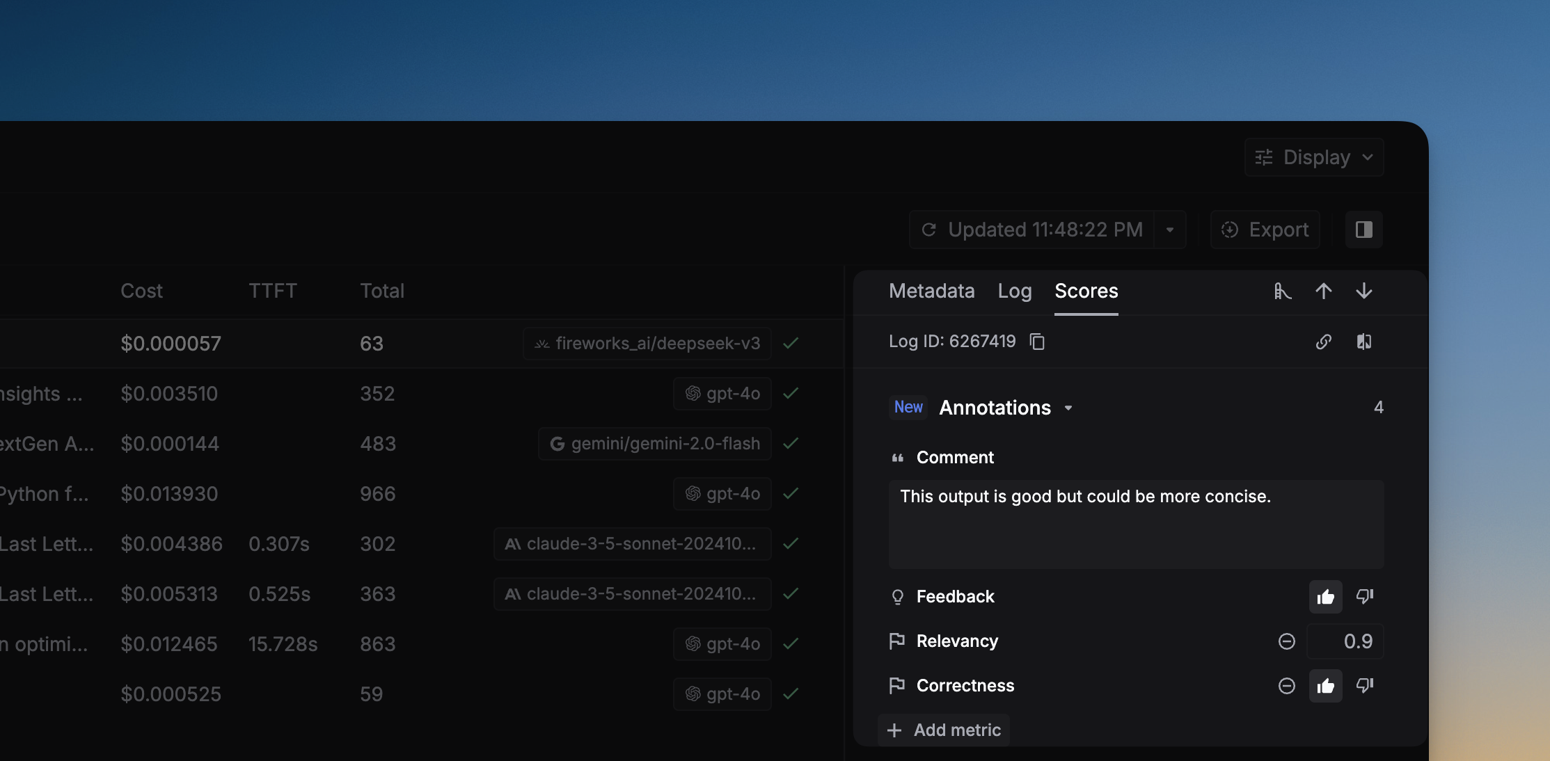The height and width of the screenshot is (761, 1550).
Task: Click the claude-3-5-sonnet tag in the $0.005313 row
Action: (x=632, y=594)
